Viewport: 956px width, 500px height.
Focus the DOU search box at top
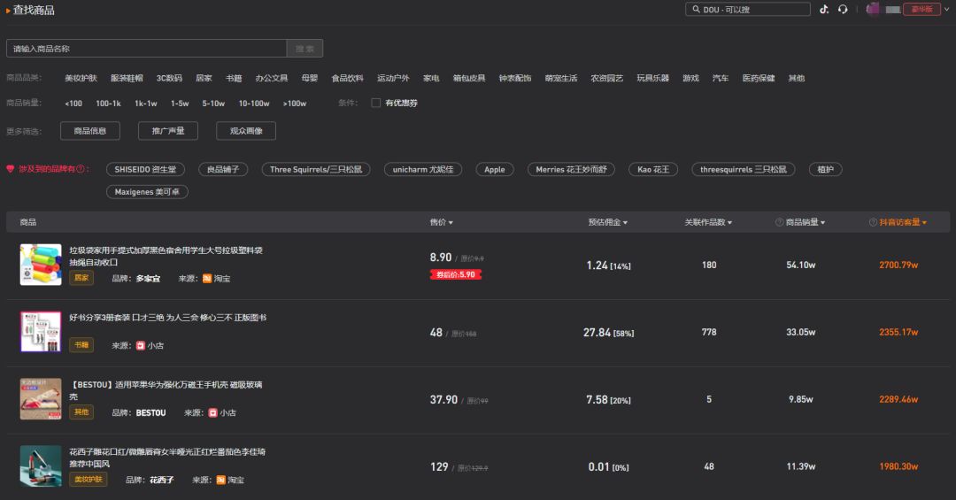pyautogui.click(x=747, y=9)
